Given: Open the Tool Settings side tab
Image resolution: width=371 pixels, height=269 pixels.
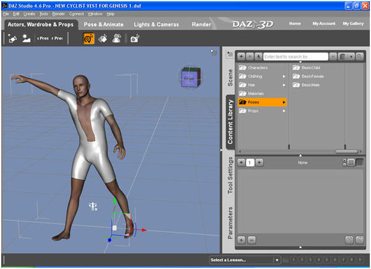Looking at the screenshot, I should click(x=230, y=175).
